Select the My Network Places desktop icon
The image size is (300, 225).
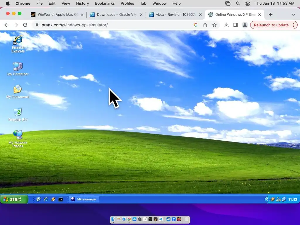pos(18,139)
